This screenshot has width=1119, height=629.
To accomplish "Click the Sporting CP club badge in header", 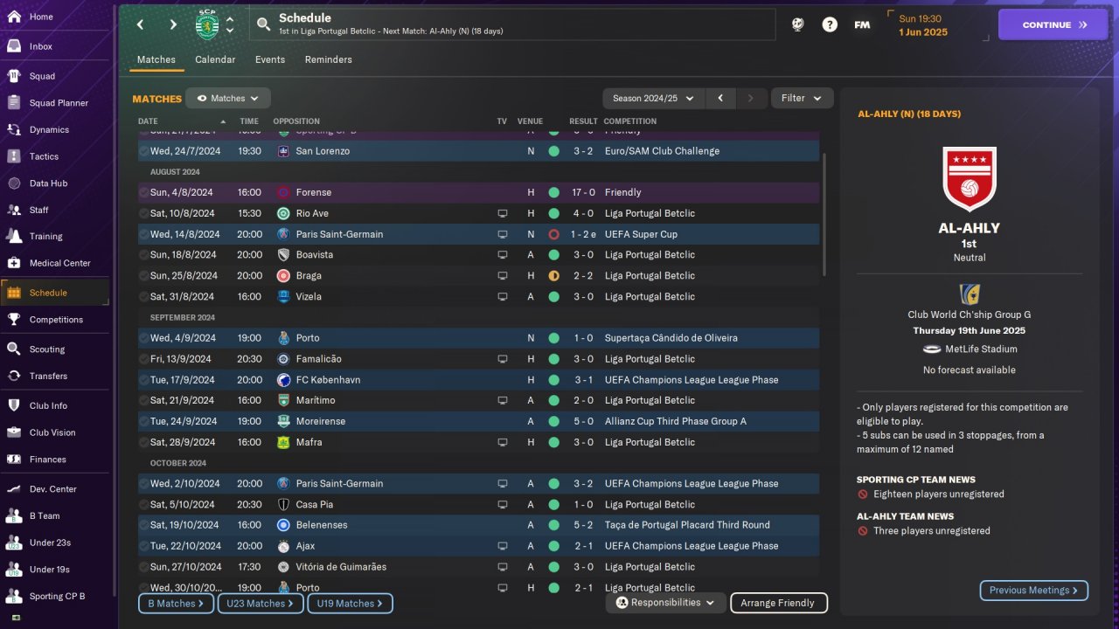I will click(206, 24).
